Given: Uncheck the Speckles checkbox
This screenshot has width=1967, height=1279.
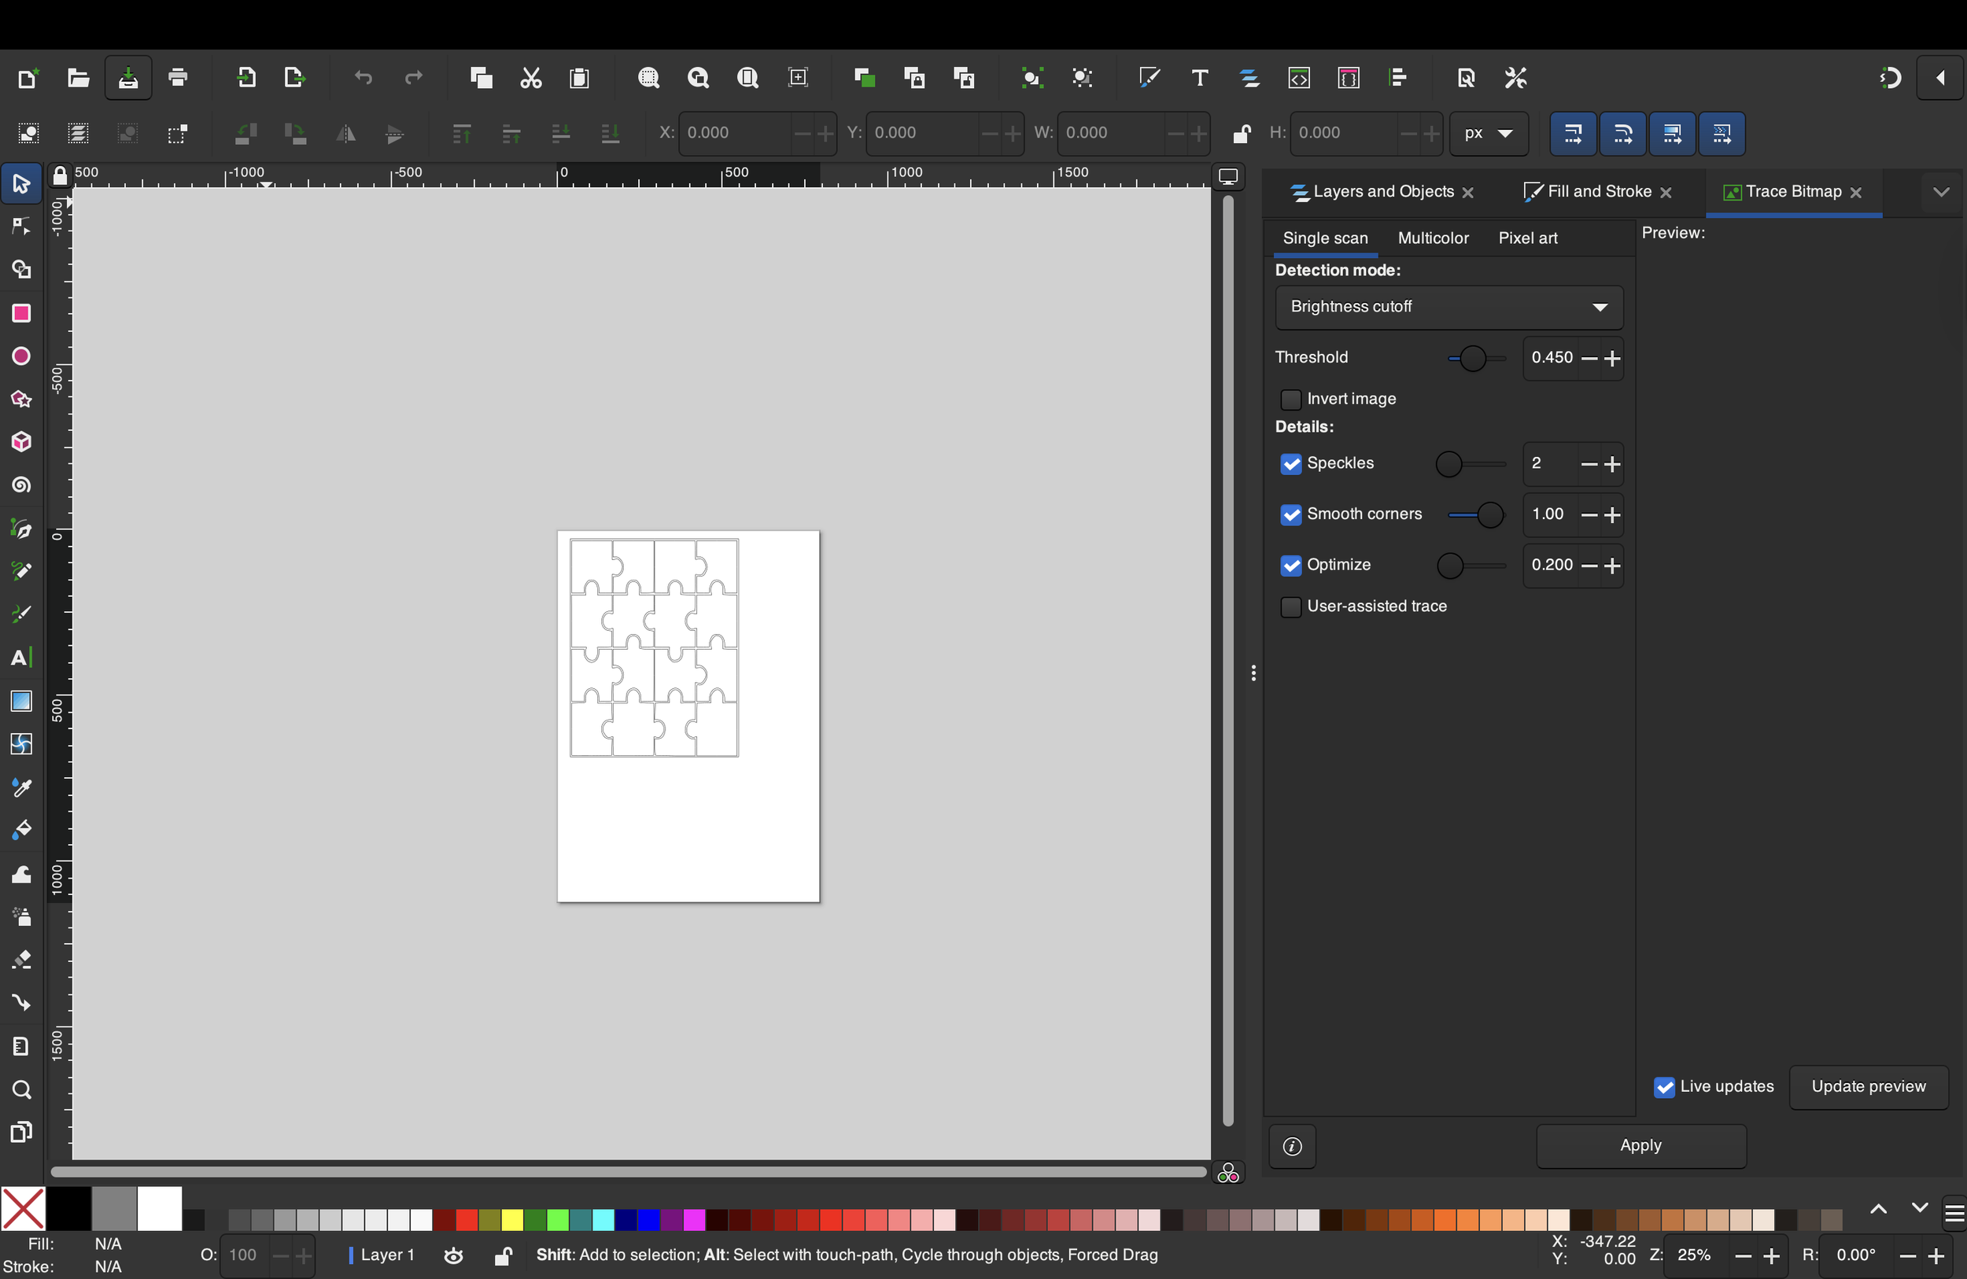Looking at the screenshot, I should (x=1290, y=463).
